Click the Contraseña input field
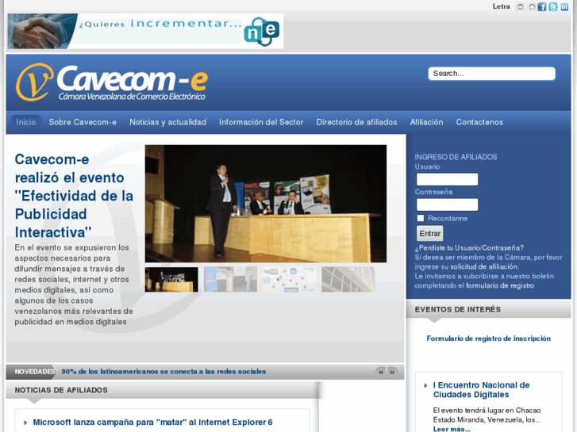Image resolution: width=577 pixels, height=432 pixels. point(447,205)
